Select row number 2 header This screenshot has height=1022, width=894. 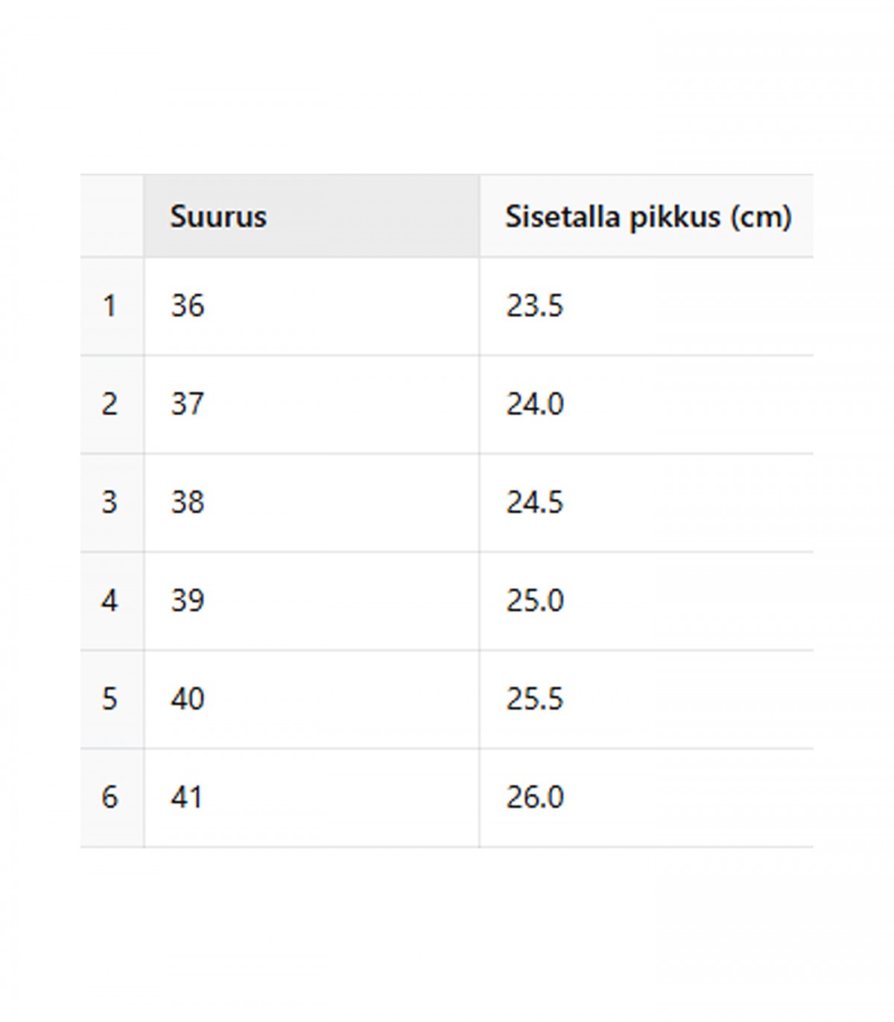(112, 404)
